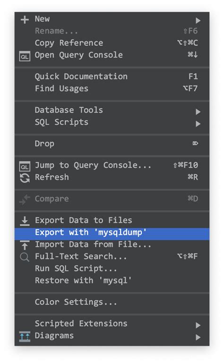Expand the Scripted Extensions submenu arrow
Image resolution: width=224 pixels, height=363 pixels.
click(x=198, y=325)
